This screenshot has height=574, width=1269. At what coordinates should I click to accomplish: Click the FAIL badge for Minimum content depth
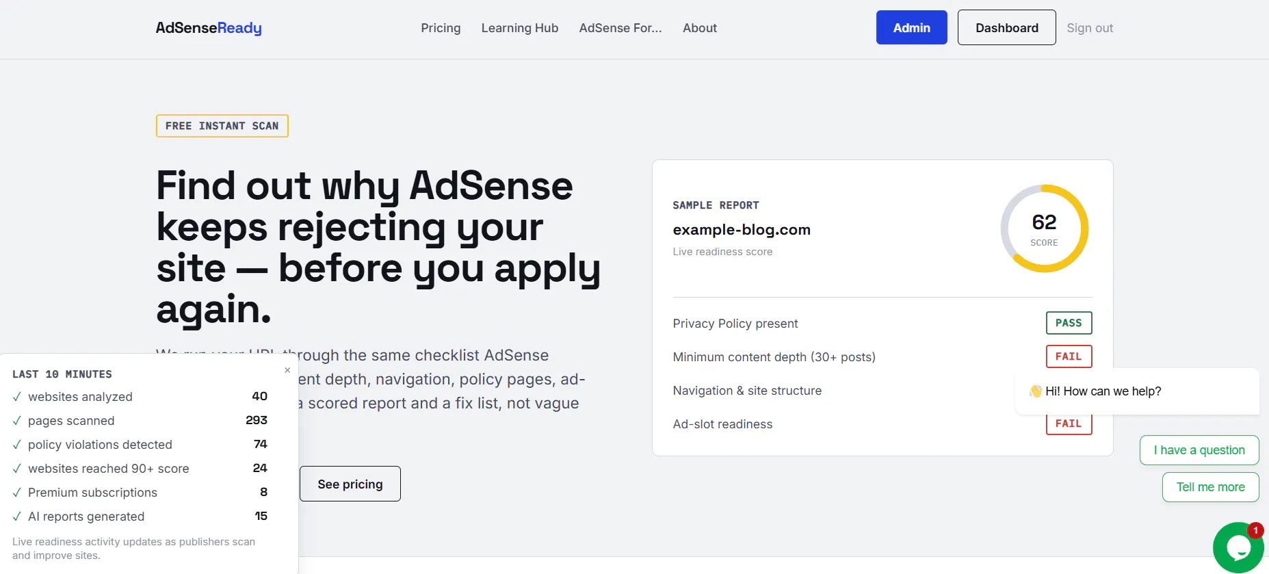tap(1069, 356)
